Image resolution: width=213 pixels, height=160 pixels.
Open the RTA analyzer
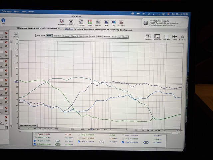pos(106,23)
